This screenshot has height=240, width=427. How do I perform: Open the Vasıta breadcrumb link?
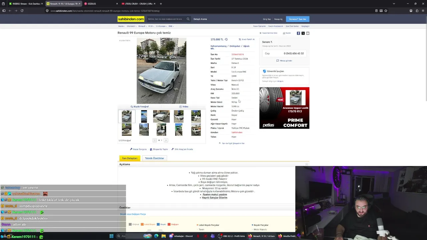point(121,26)
